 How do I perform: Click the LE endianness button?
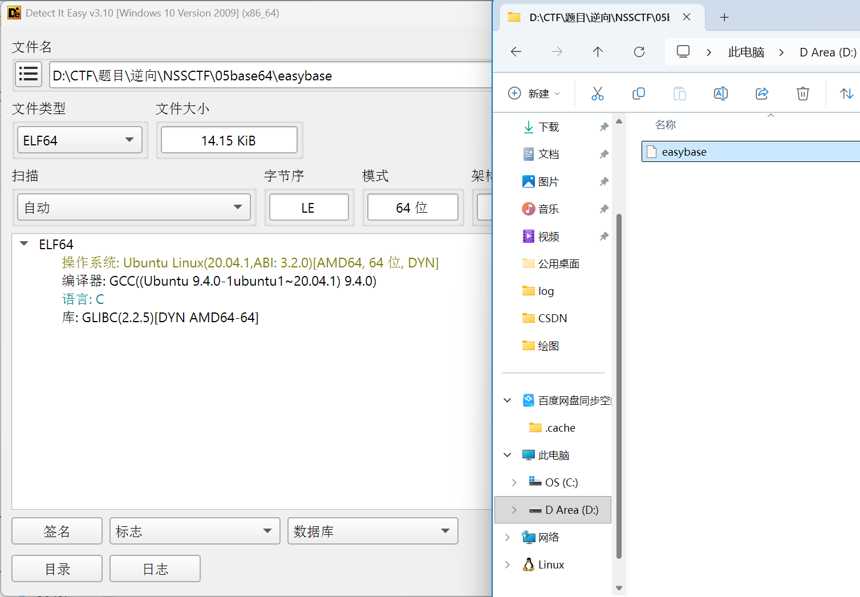[x=309, y=208]
